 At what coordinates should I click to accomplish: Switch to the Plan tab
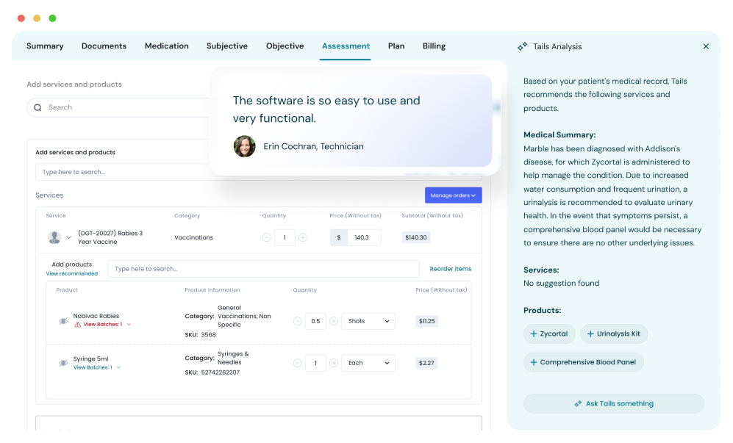(396, 46)
